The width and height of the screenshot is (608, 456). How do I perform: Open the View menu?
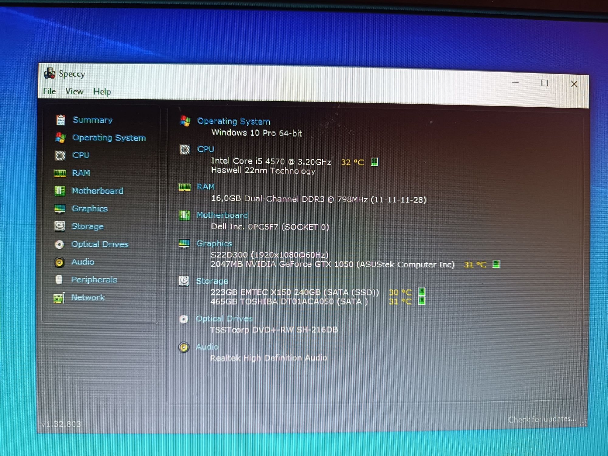[74, 92]
